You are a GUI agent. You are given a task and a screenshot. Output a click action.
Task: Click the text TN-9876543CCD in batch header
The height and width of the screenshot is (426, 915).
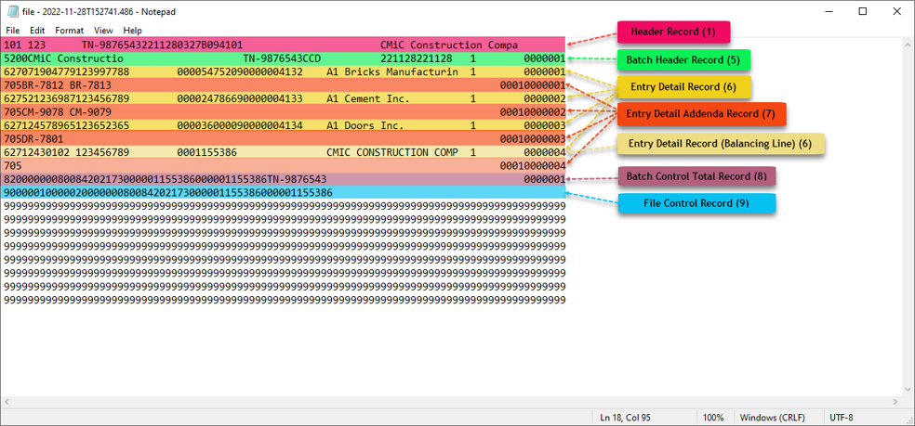[282, 58]
